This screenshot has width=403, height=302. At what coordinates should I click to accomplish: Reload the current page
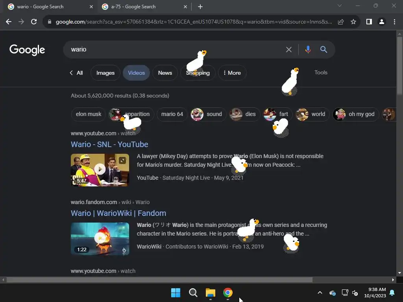[x=34, y=22]
